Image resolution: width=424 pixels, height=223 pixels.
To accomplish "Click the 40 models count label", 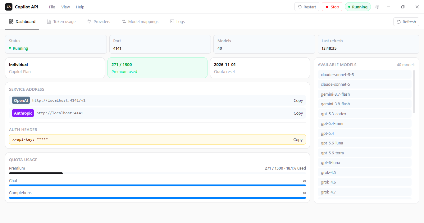I will 406,65.
